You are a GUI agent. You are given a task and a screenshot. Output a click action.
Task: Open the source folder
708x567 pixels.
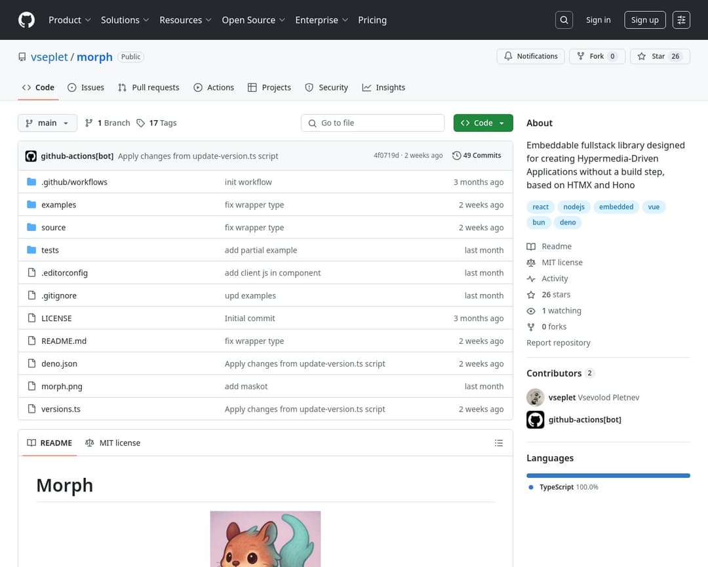click(x=53, y=228)
